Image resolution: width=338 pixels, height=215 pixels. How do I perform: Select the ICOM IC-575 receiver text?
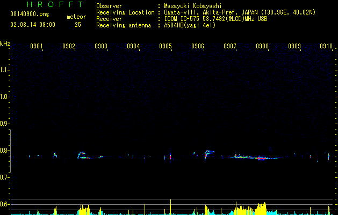tap(215, 19)
